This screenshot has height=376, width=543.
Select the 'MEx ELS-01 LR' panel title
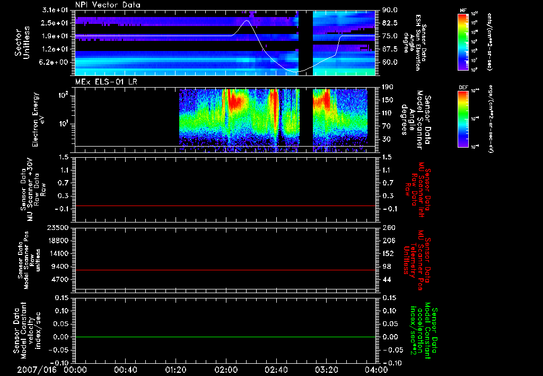[x=106, y=82]
